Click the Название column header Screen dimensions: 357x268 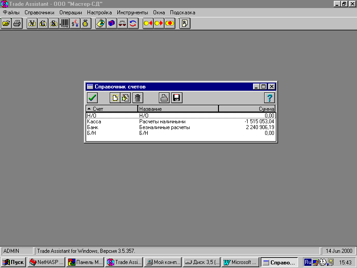pyautogui.click(x=178, y=109)
